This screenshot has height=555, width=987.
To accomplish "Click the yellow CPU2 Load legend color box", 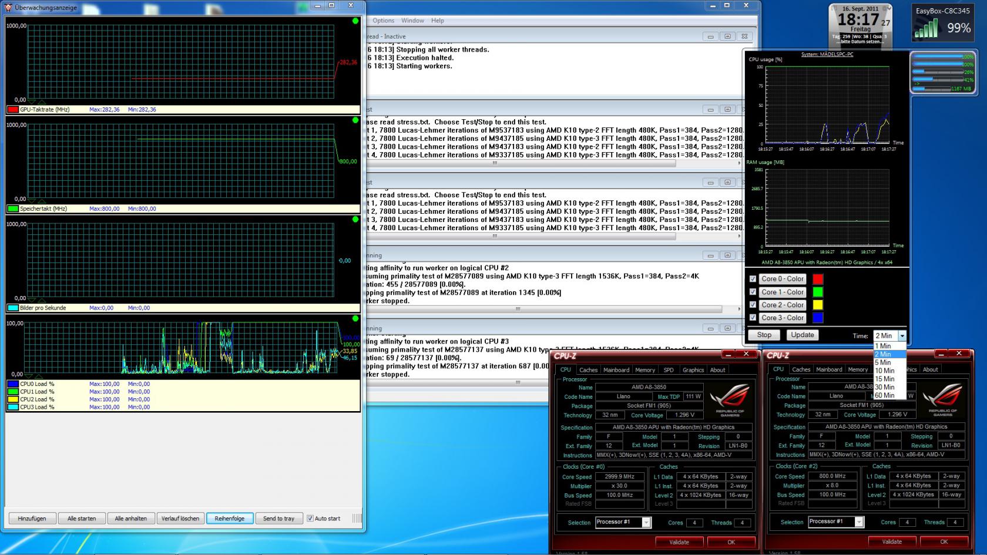I will pos(13,399).
